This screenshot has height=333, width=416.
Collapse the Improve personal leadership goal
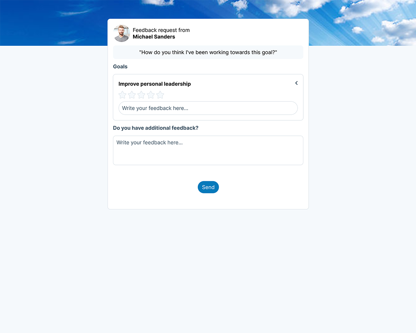[296, 83]
